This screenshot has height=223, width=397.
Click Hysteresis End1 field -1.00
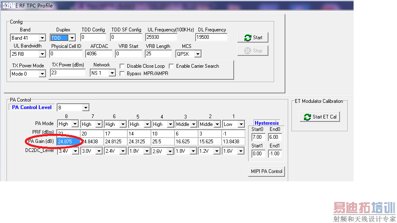275,154
